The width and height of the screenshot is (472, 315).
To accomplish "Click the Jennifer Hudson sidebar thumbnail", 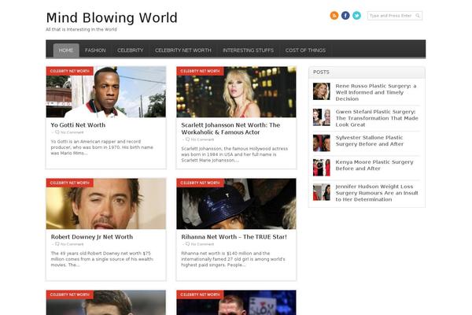I will (322, 192).
